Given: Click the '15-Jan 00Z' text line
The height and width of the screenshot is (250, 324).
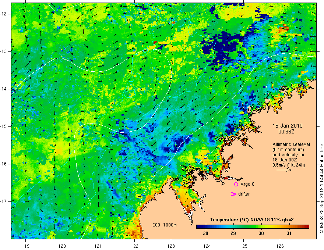Looking at the screenshot, I should (284, 160).
